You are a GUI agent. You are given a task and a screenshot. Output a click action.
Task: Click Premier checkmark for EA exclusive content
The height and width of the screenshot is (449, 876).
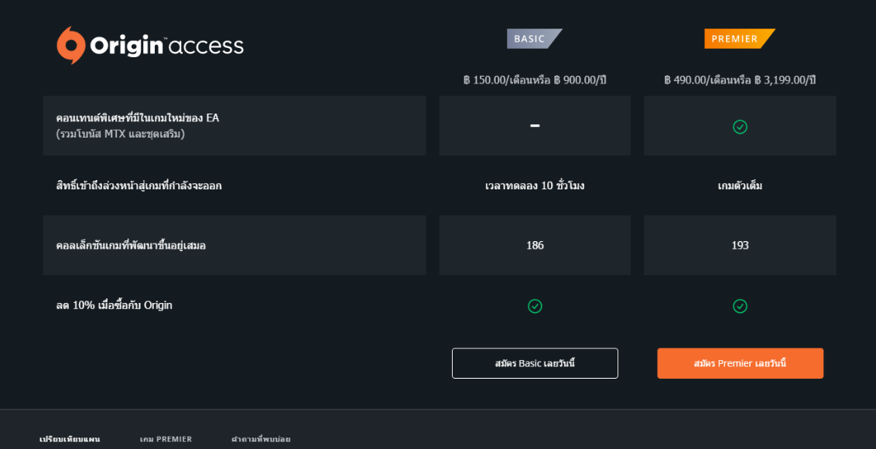click(740, 127)
